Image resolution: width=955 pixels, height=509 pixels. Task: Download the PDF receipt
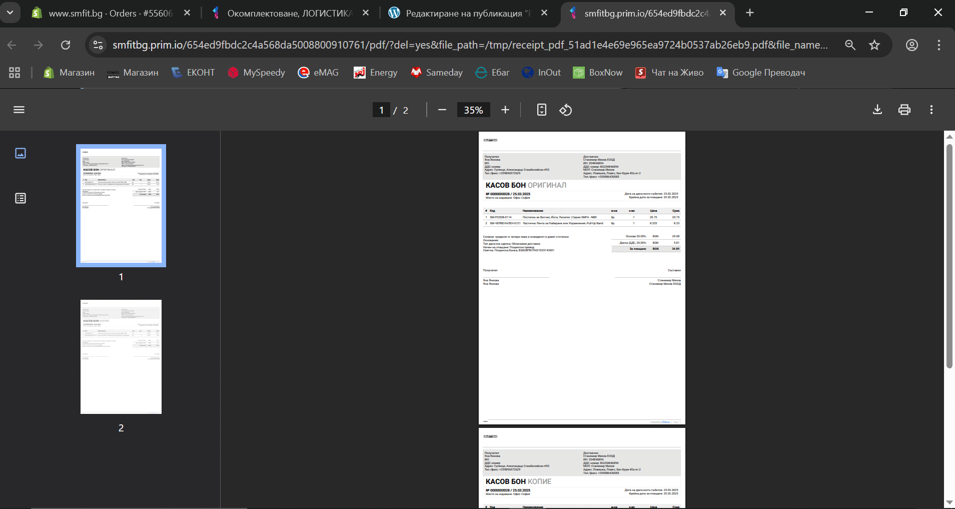[877, 110]
